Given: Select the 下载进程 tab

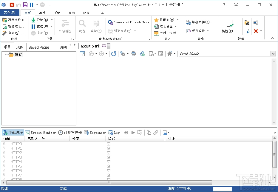Looking at the screenshot, I should click(x=13, y=133).
